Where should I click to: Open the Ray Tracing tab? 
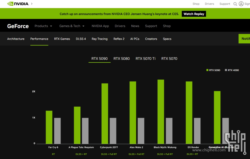pyautogui.click(x=100, y=39)
